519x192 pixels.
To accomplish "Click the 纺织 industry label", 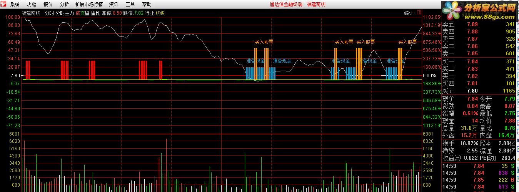I will point(160,13).
